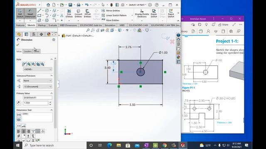Confirm the dimension with green checkmark

click(17, 45)
